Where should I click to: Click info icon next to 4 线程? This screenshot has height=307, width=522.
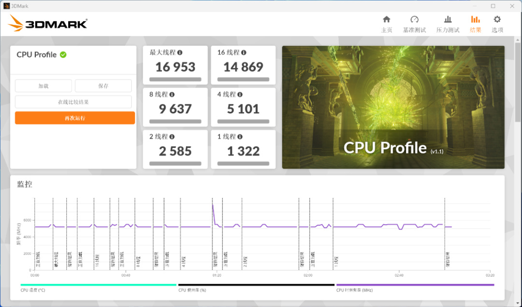pos(240,94)
